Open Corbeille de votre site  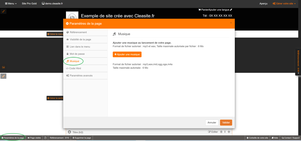[x=257, y=138]
